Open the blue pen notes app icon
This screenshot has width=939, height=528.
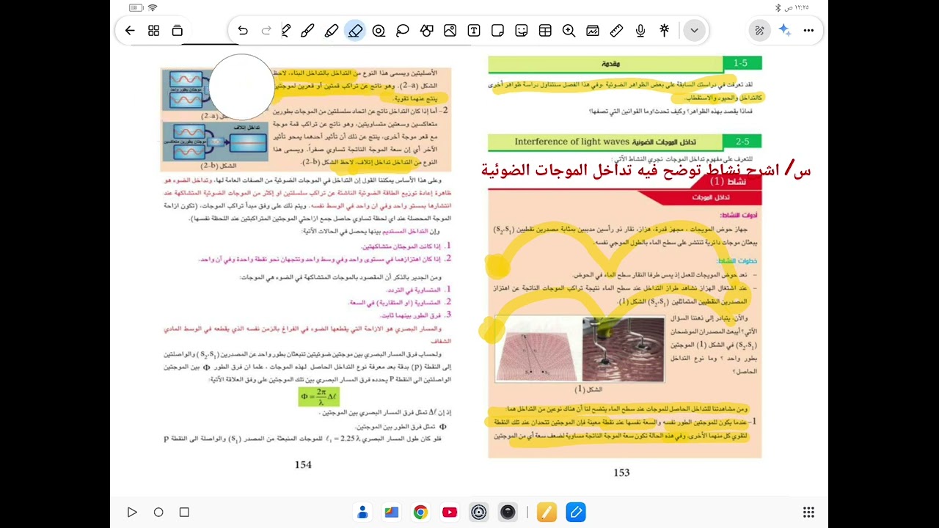[576, 513]
